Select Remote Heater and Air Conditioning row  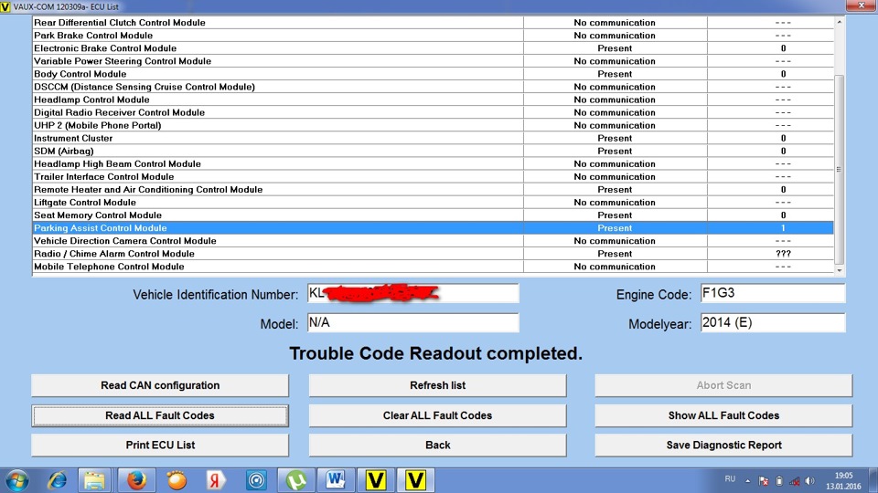(433, 190)
